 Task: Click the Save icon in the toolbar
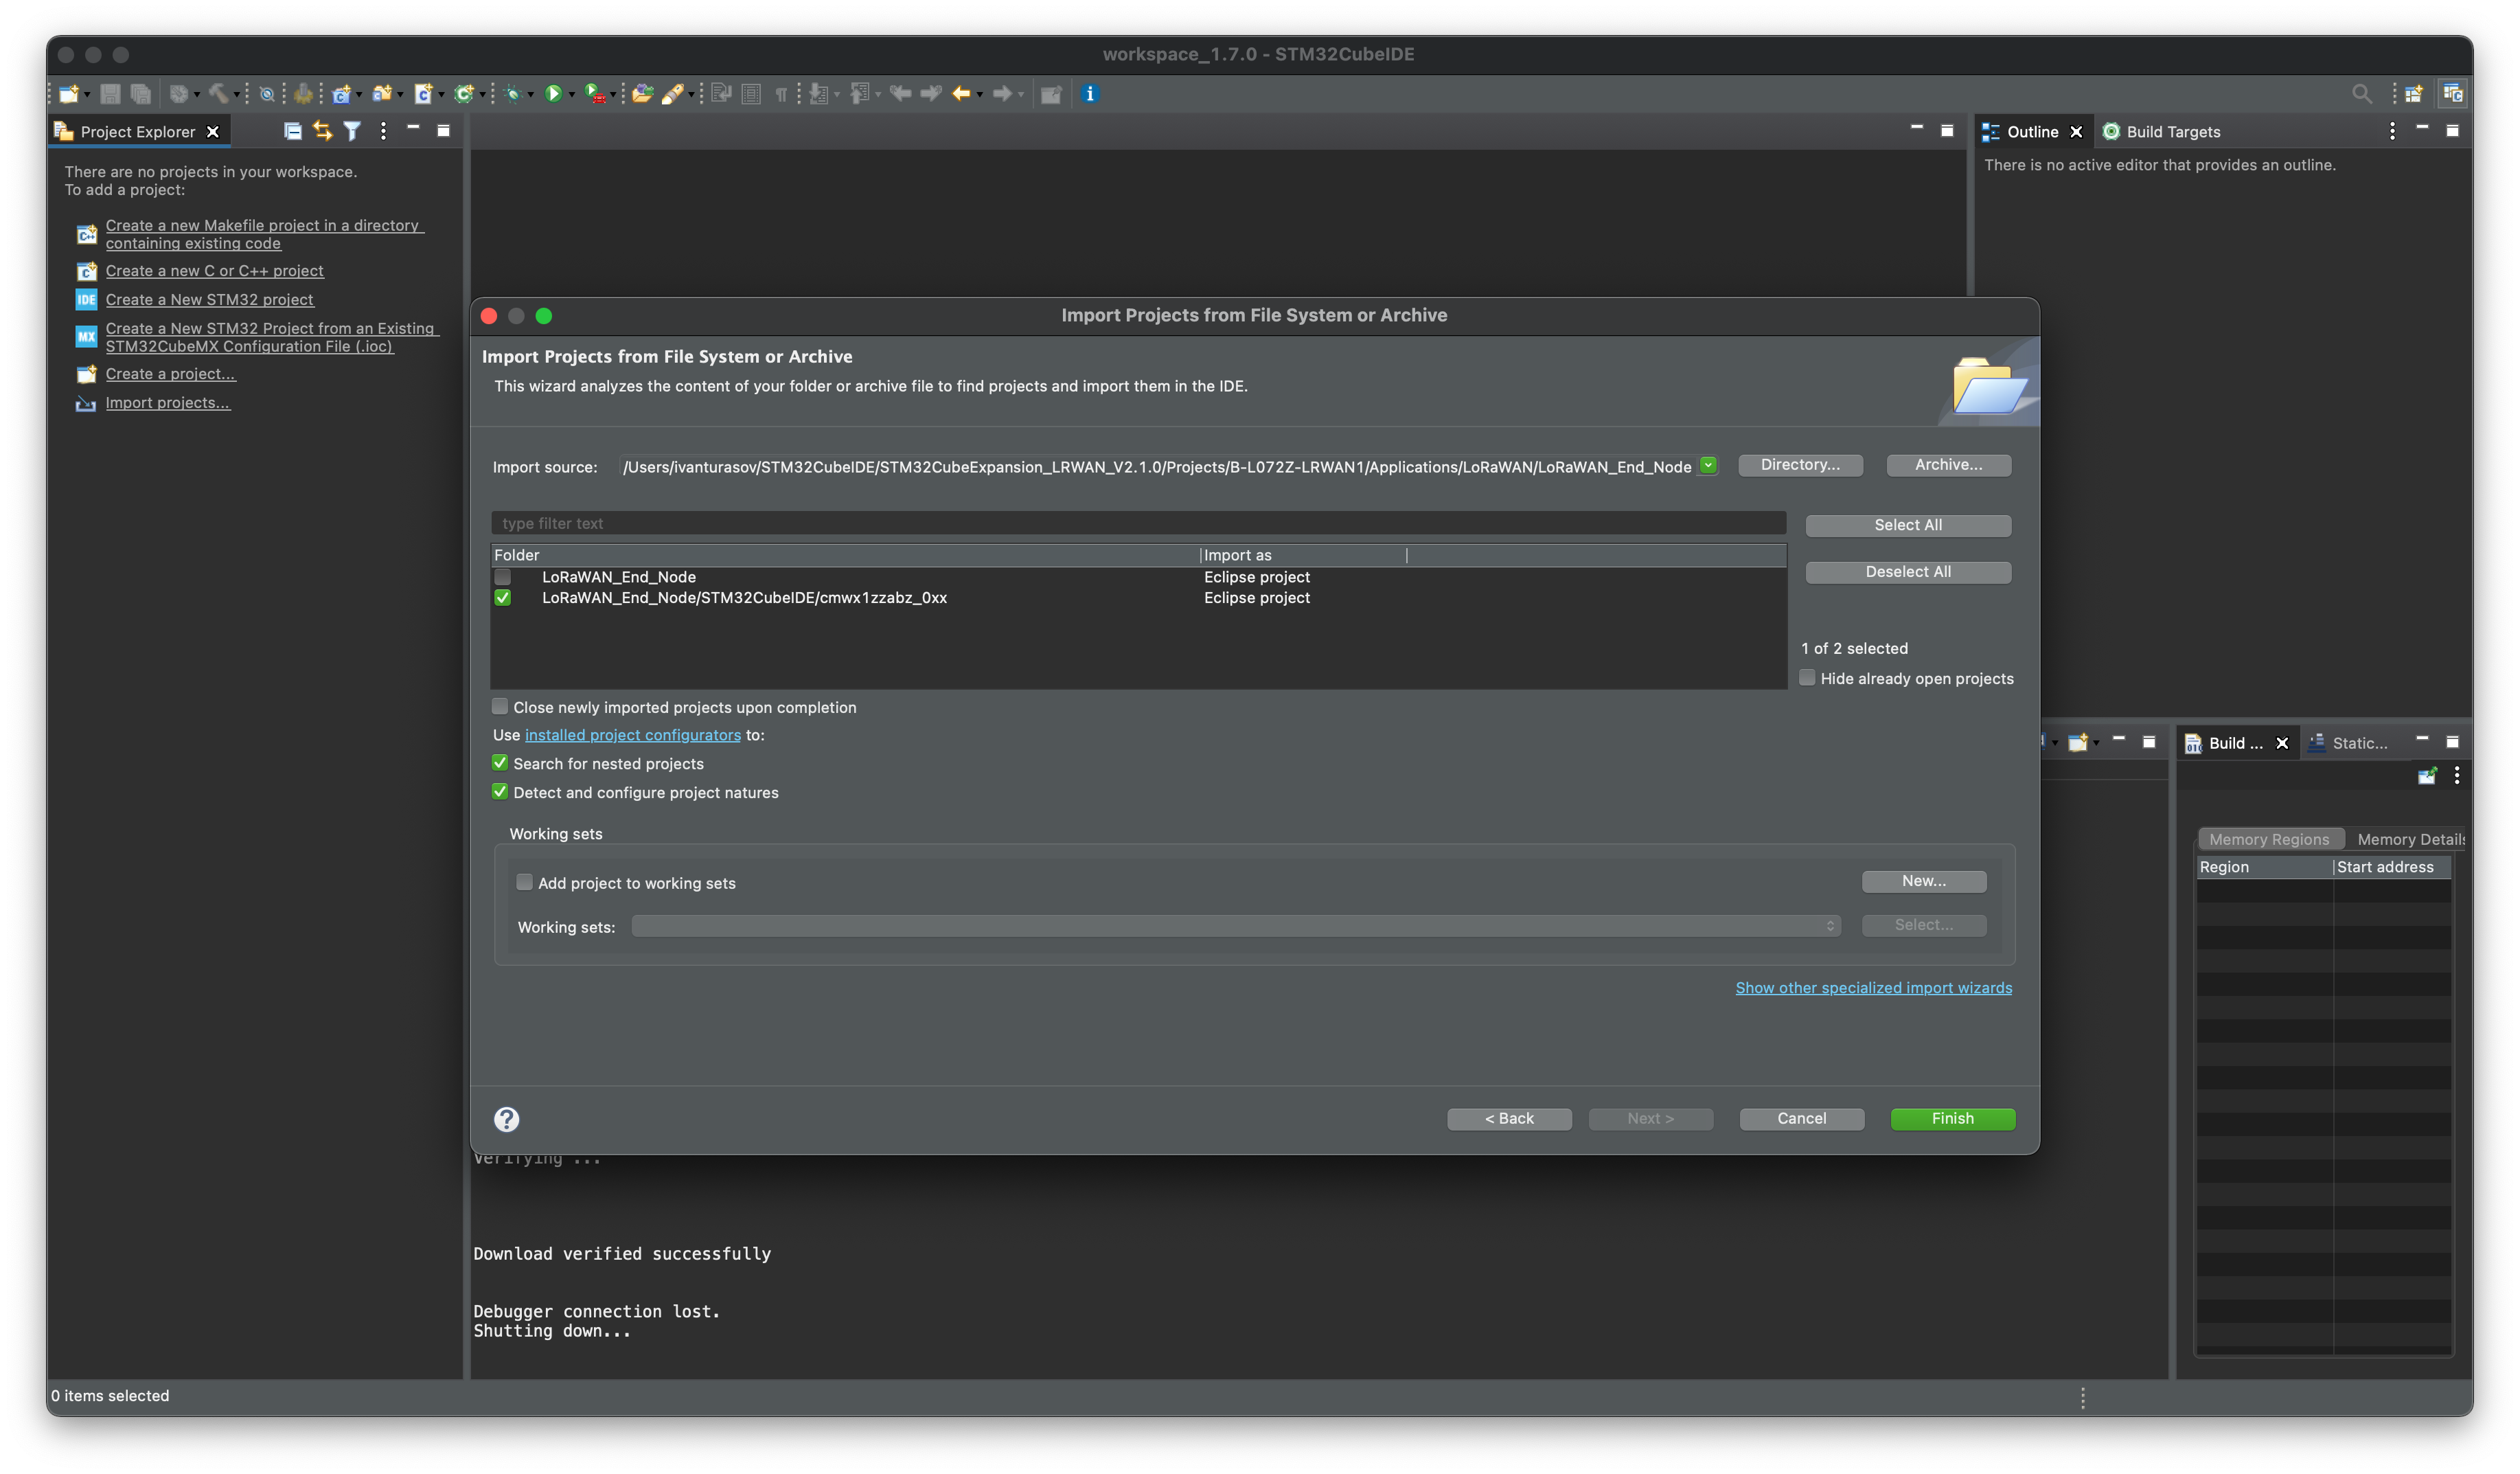(110, 94)
